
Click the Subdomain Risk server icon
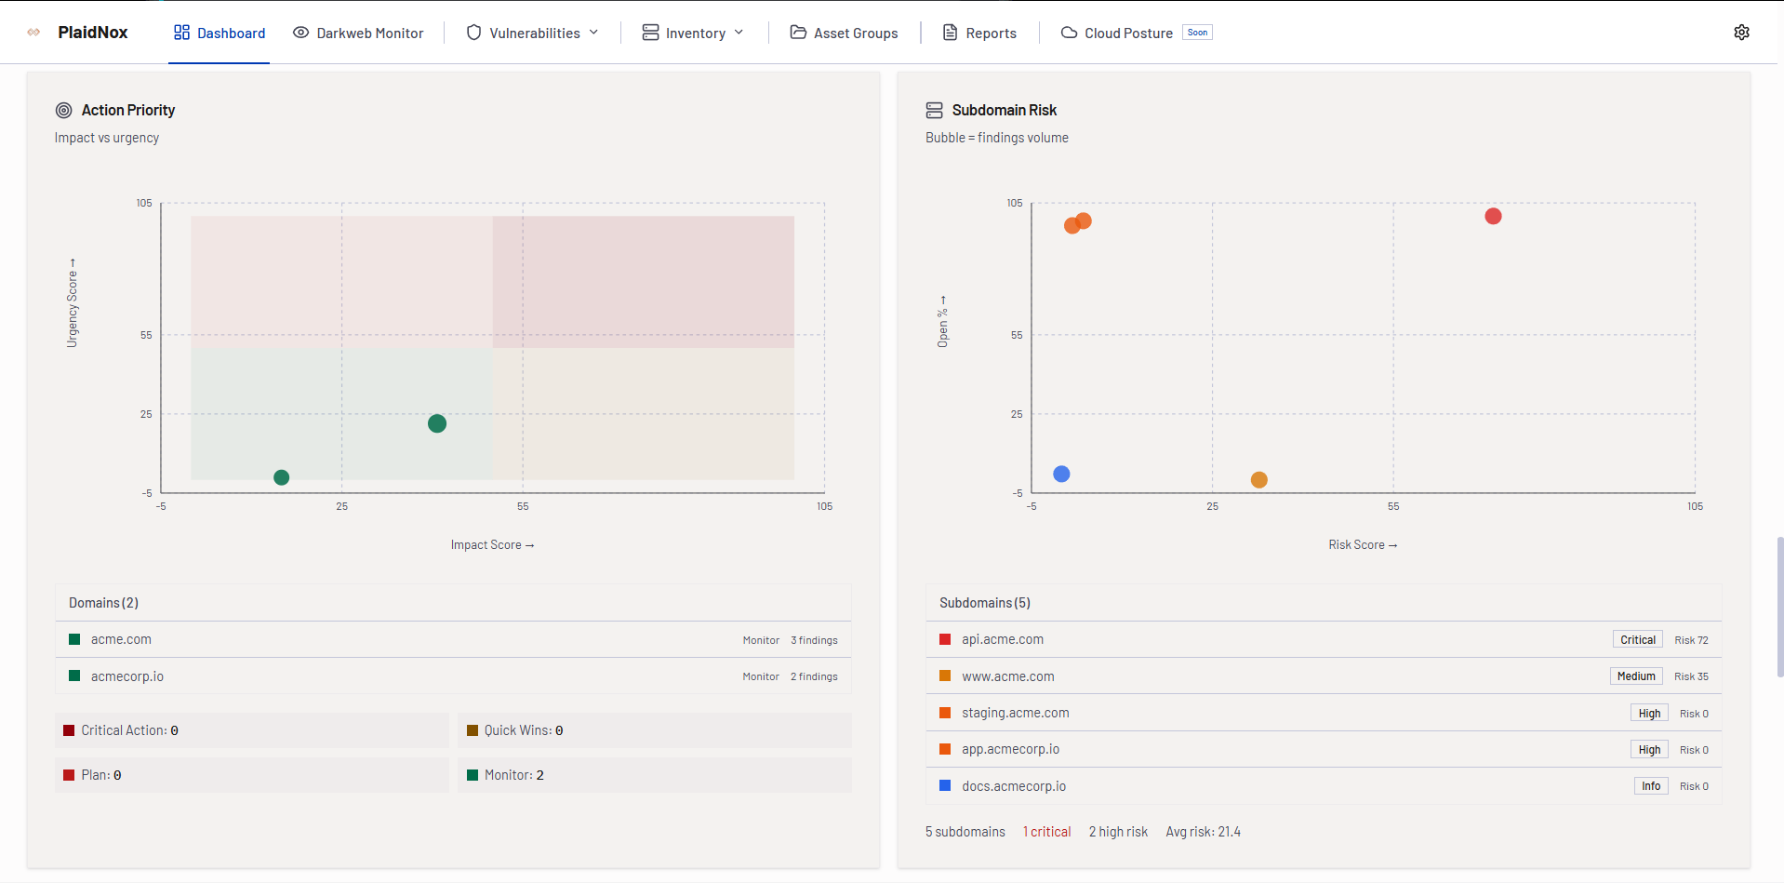point(934,111)
